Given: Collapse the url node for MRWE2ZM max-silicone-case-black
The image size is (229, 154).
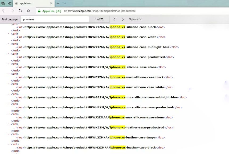Looking at the screenshot, I should (x=9, y=74).
